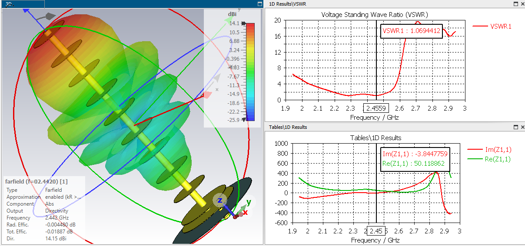
Task: Click the Component Abs value
Action: tap(49, 204)
